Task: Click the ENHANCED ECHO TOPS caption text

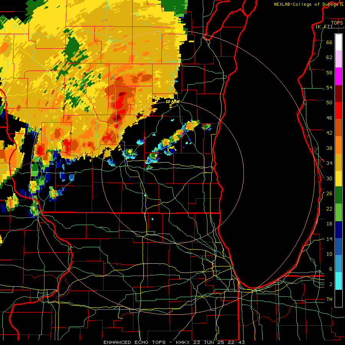Action: tap(135, 342)
